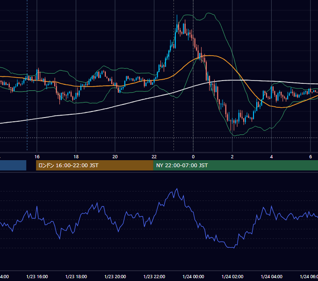Click hour label 18 under price chart
Screen dimensions: 318x281
point(76,157)
